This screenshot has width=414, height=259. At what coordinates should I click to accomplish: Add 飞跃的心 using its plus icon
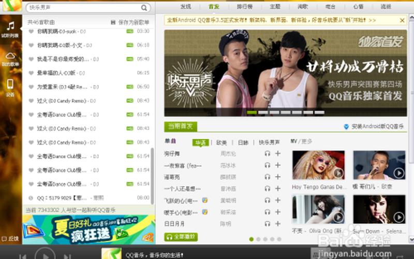pyautogui.click(x=278, y=200)
